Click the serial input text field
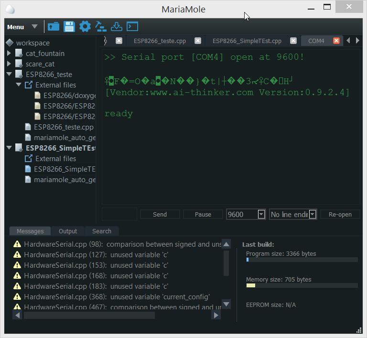The width and height of the screenshot is (367, 338). pyautogui.click(x=119, y=215)
